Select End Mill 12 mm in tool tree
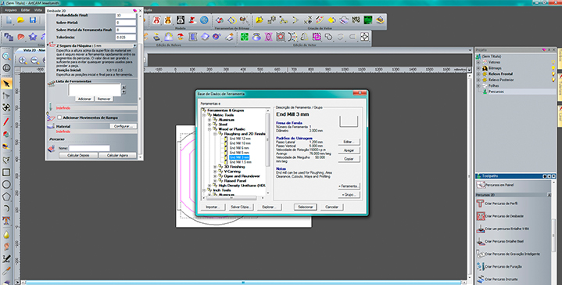 pyautogui.click(x=240, y=139)
